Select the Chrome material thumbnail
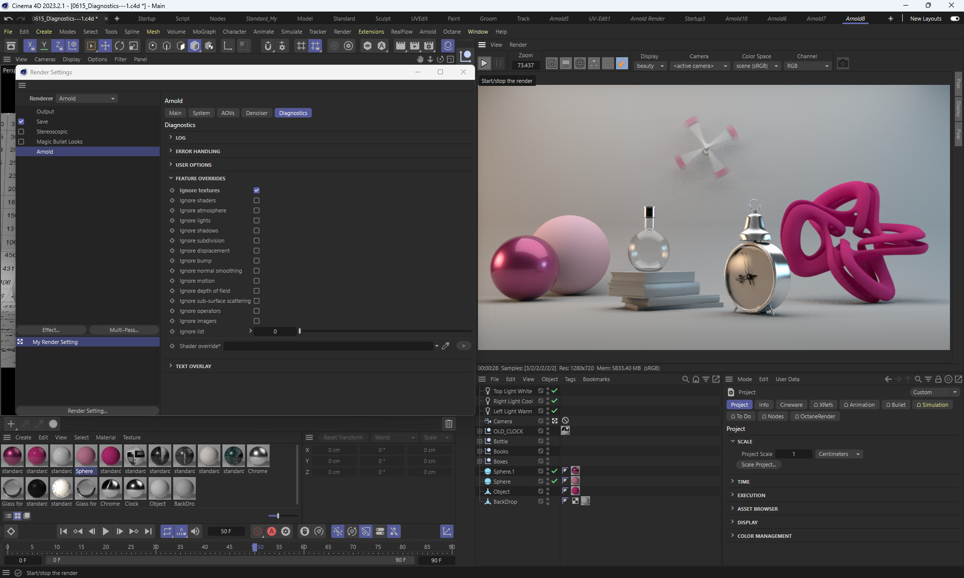Screen dimensions: 964x578 (258, 456)
